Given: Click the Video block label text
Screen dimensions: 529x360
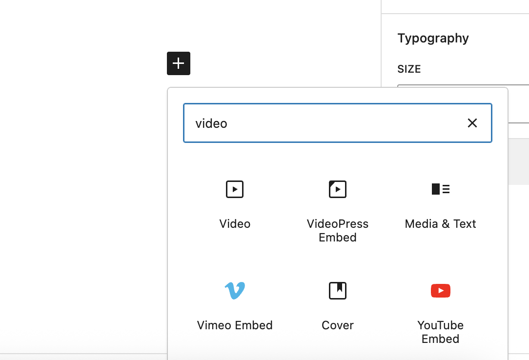Looking at the screenshot, I should pos(235,223).
